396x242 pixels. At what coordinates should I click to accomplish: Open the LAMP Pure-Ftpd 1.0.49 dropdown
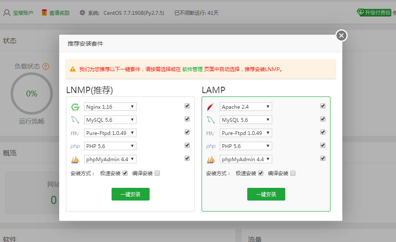pos(246,133)
